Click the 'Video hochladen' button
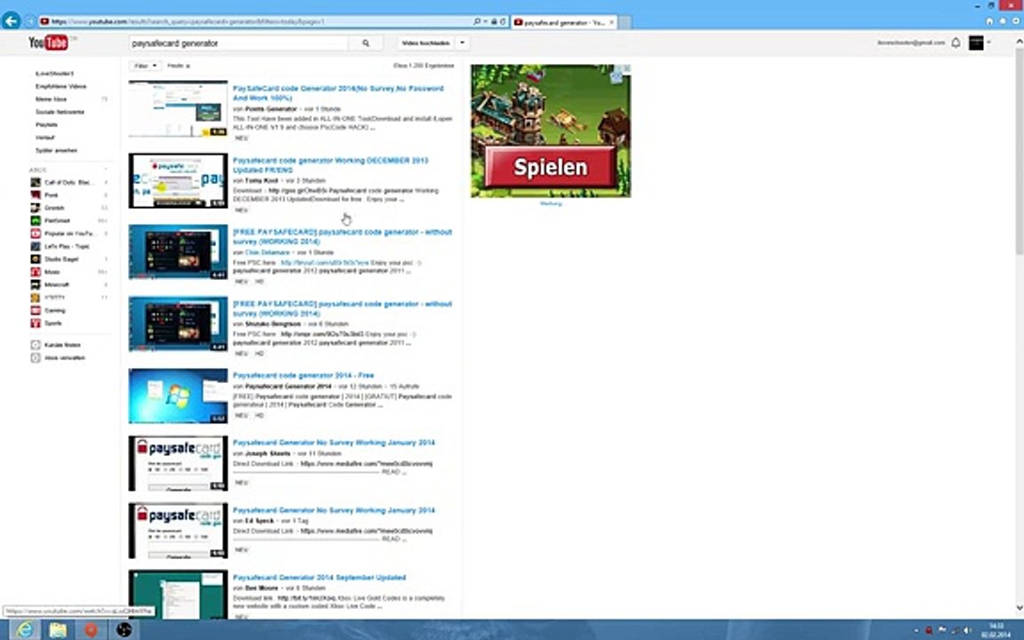This screenshot has height=640, width=1024. [x=426, y=43]
